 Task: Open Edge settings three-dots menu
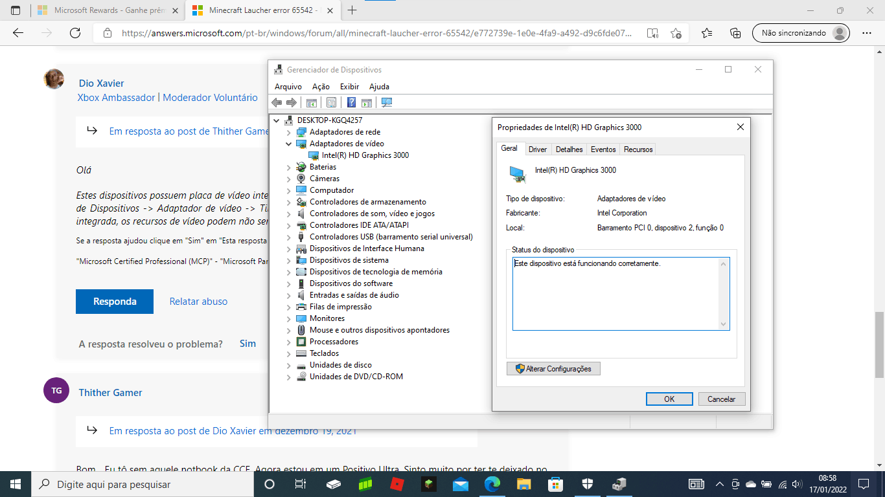click(x=867, y=33)
